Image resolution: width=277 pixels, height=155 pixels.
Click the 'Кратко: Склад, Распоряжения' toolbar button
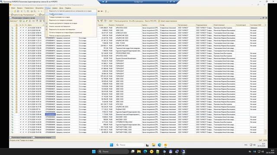tap(23, 15)
